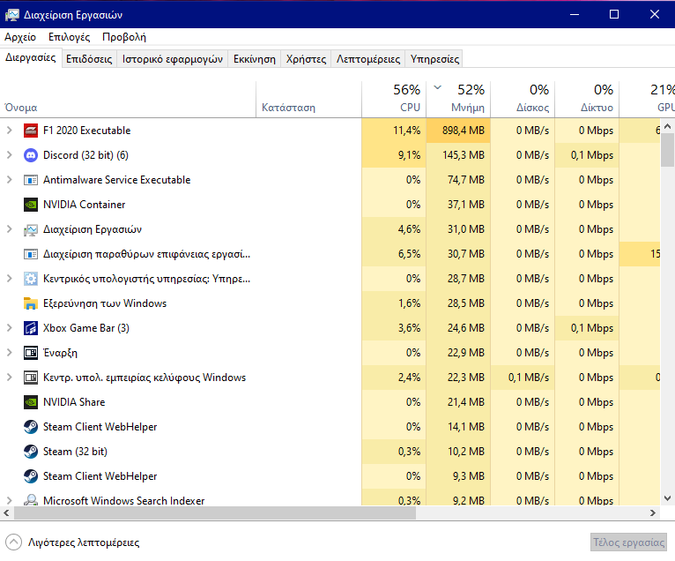
Task: Click the Steam (32 bit) icon
Action: pyautogui.click(x=30, y=452)
